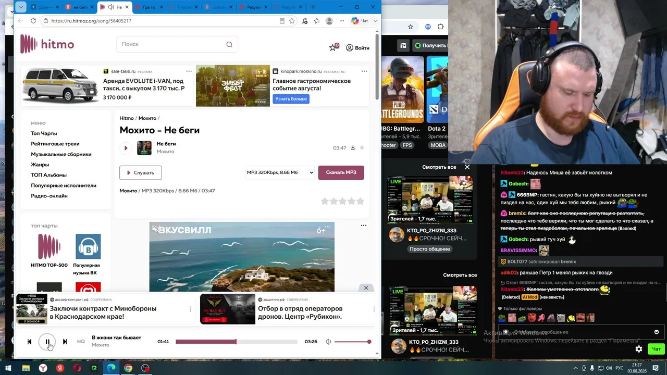
Task: Click the Слушать button
Action: tap(140, 172)
